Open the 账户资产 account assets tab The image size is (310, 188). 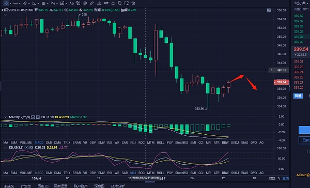81,186
